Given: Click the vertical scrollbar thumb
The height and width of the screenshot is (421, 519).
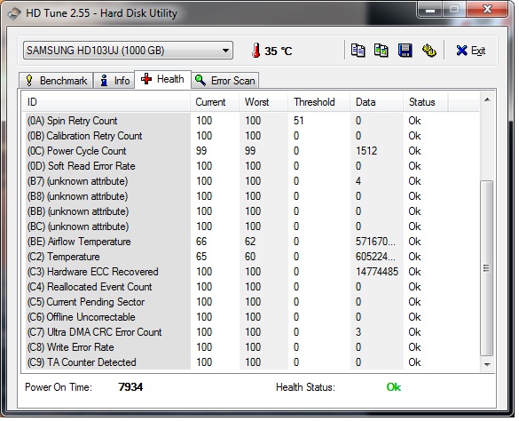Looking at the screenshot, I should tap(486, 268).
